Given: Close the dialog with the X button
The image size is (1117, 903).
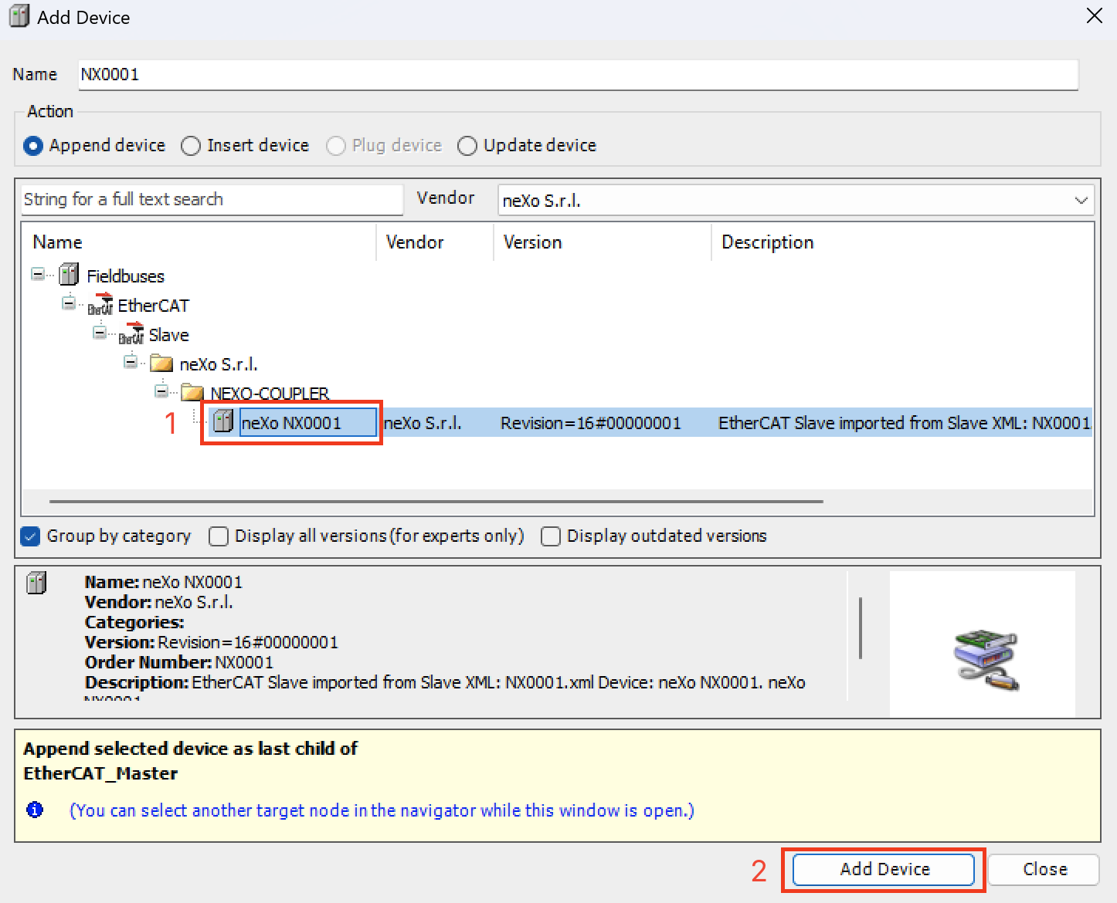Looking at the screenshot, I should [x=1095, y=16].
